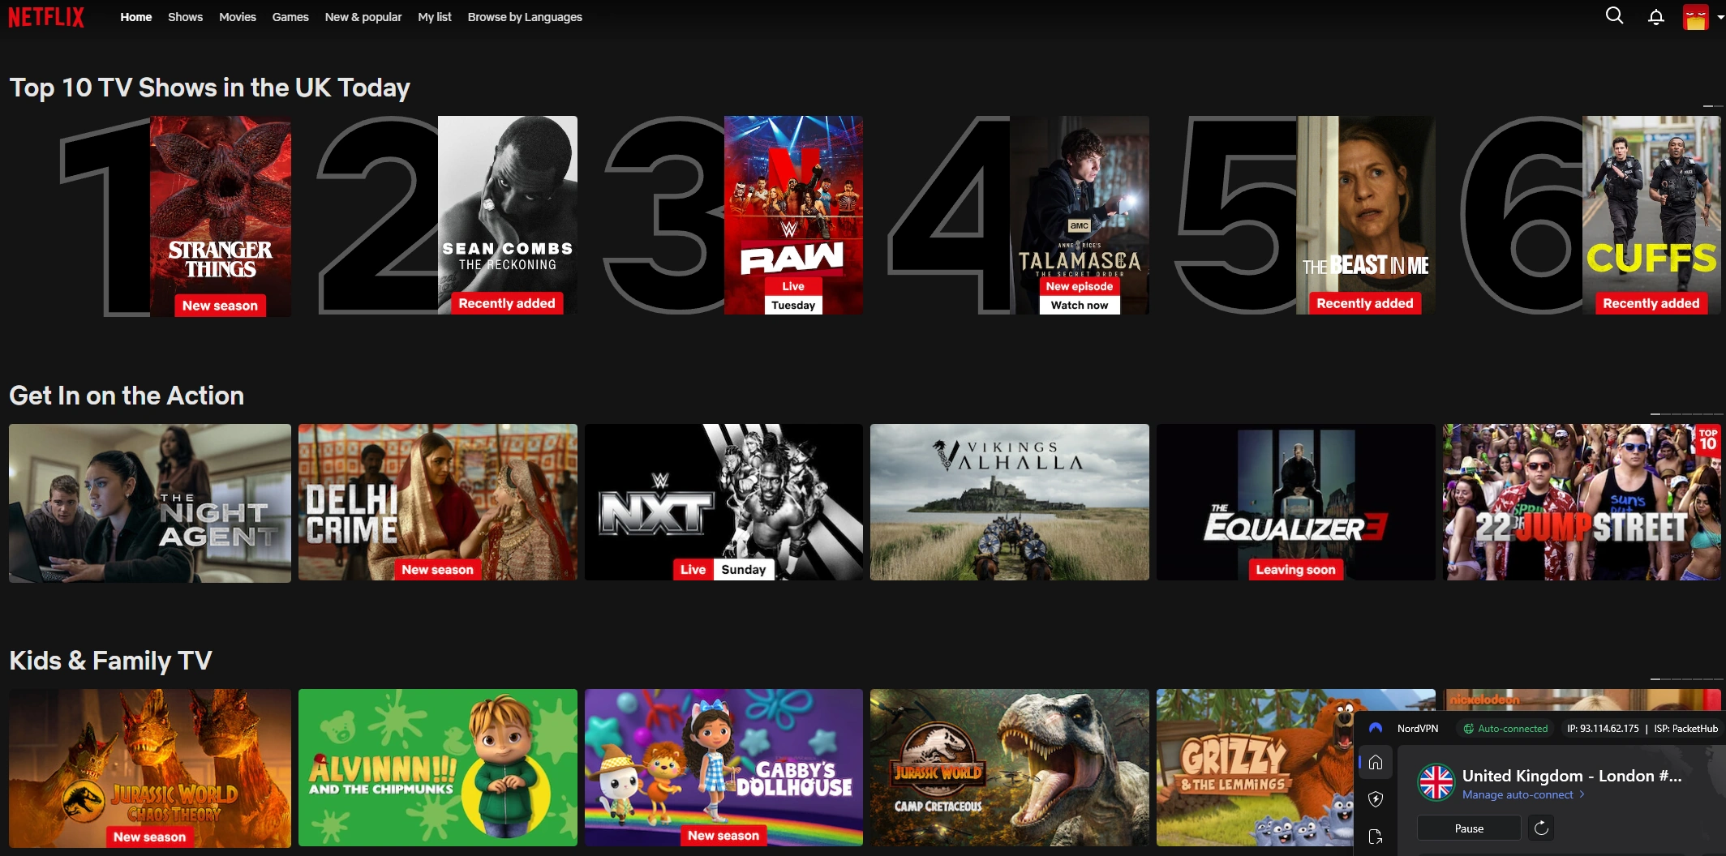This screenshot has height=856, width=1726.
Task: Click Kids & Family TV title
Action: click(x=110, y=661)
